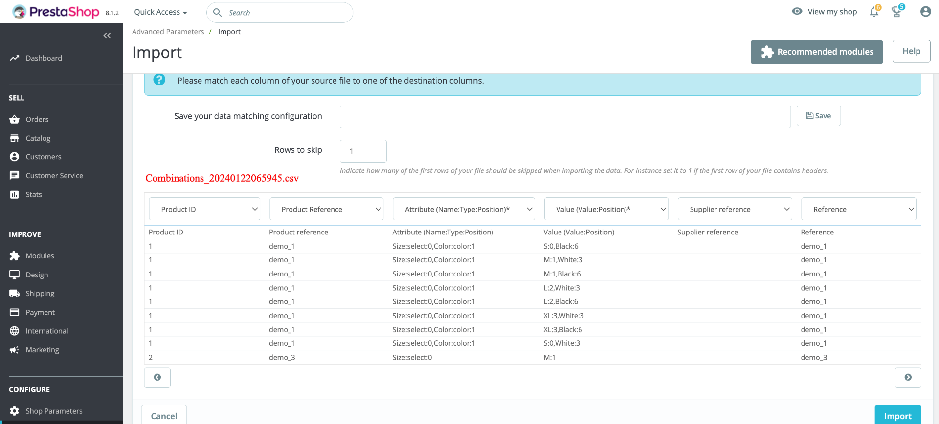Click the Design monitor icon
This screenshot has height=424, width=939.
click(x=14, y=275)
